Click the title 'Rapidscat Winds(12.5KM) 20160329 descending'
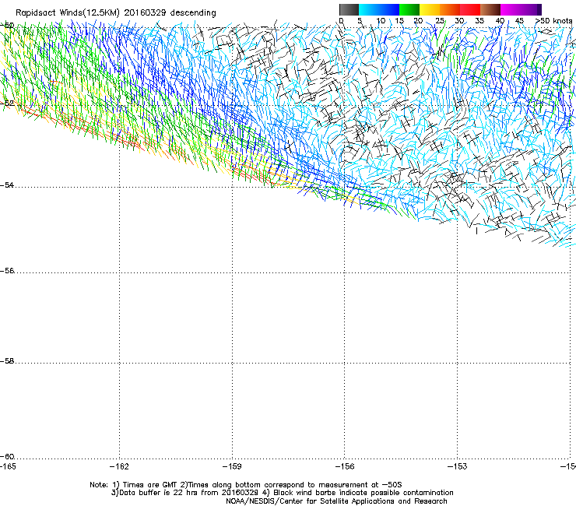576x506 pixels. [x=116, y=13]
